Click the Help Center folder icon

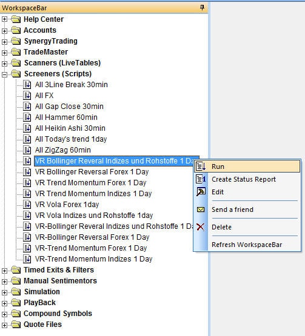pyautogui.click(x=16, y=19)
